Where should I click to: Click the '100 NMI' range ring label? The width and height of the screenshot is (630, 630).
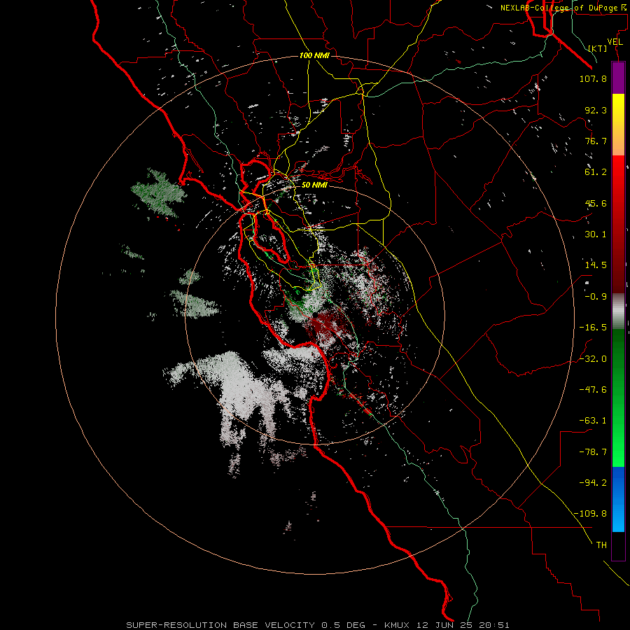click(314, 55)
